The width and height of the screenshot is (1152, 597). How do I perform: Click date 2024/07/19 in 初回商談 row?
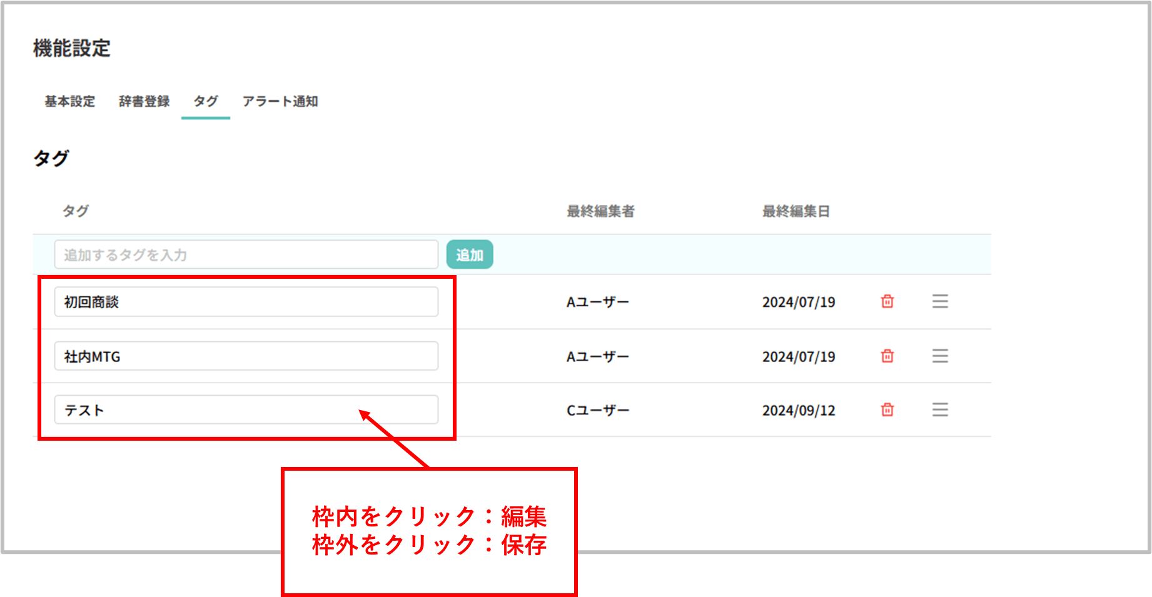[x=799, y=302]
